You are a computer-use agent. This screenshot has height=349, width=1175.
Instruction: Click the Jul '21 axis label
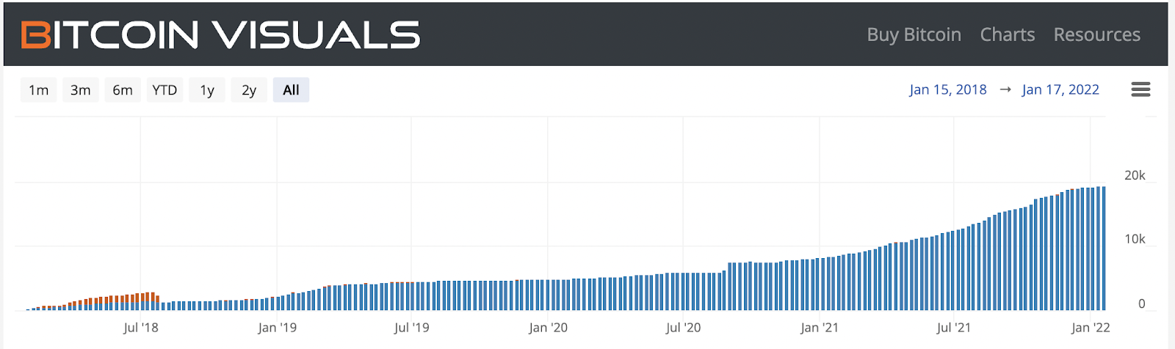[x=954, y=328]
